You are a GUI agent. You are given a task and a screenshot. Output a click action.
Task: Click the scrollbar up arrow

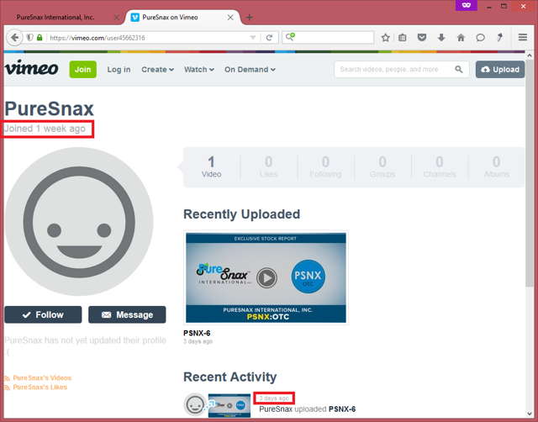529,55
